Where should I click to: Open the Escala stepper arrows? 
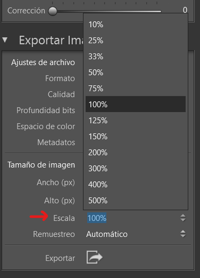[183, 218]
